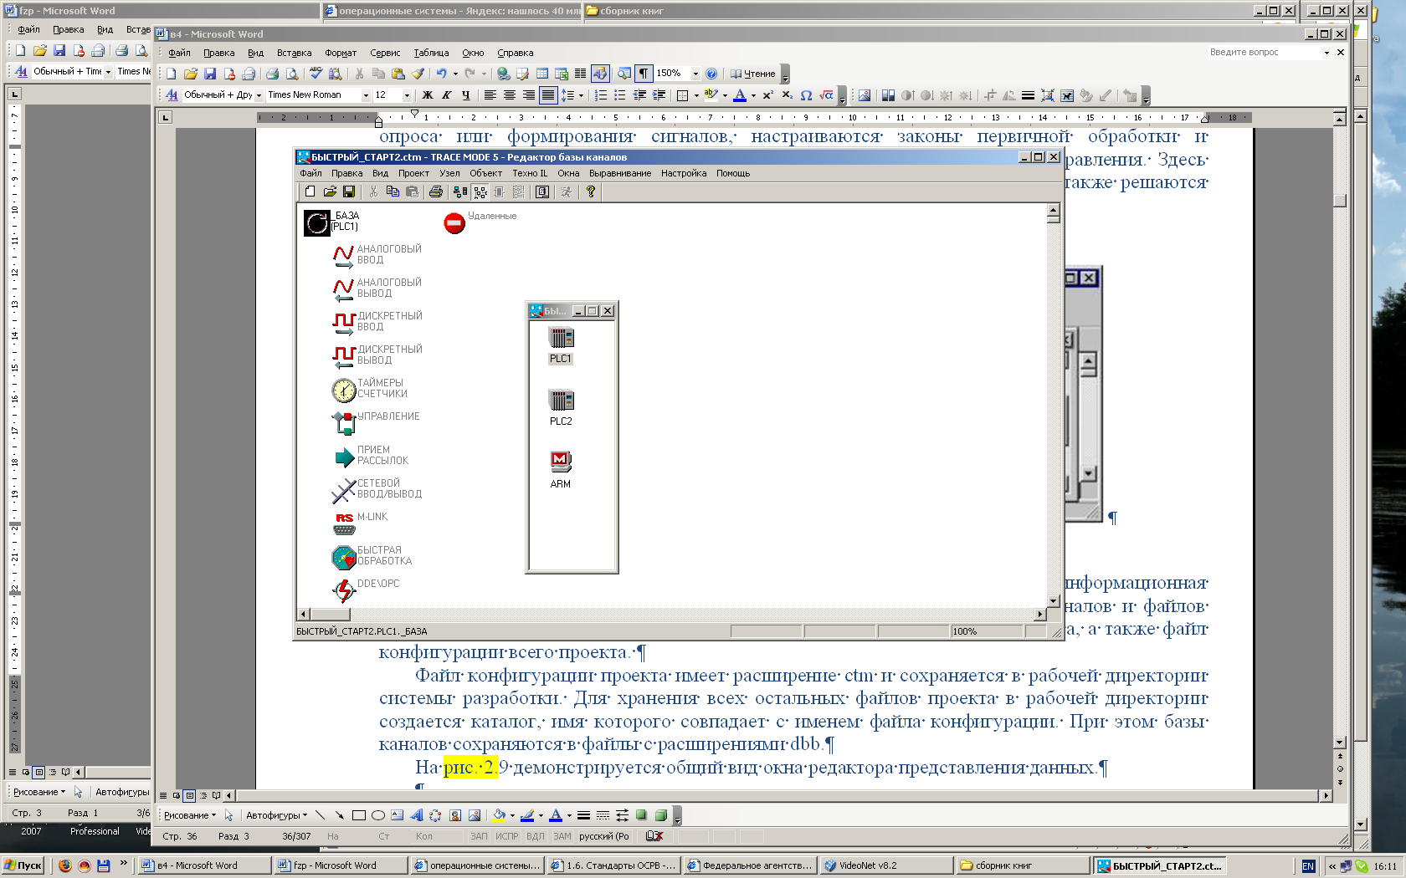Toggle Underline Ч formatting
Image resolution: width=1406 pixels, height=878 pixels.
point(466,95)
